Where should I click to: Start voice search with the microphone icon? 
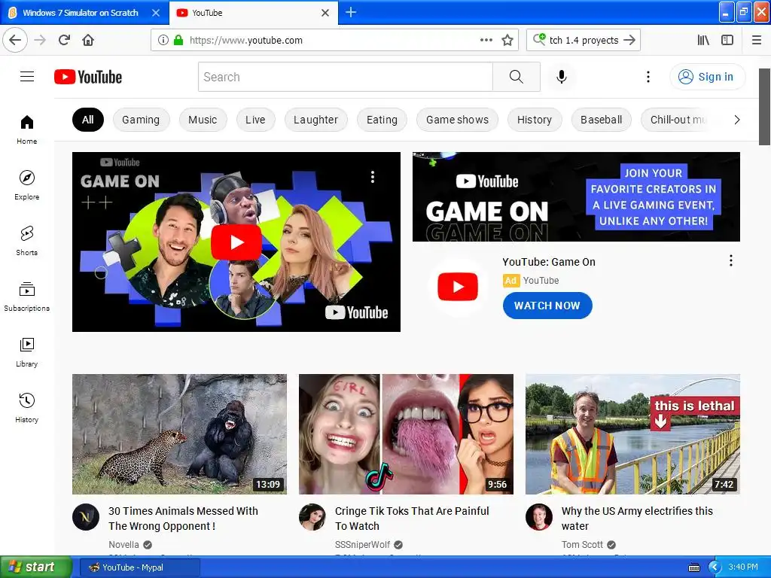(x=562, y=77)
